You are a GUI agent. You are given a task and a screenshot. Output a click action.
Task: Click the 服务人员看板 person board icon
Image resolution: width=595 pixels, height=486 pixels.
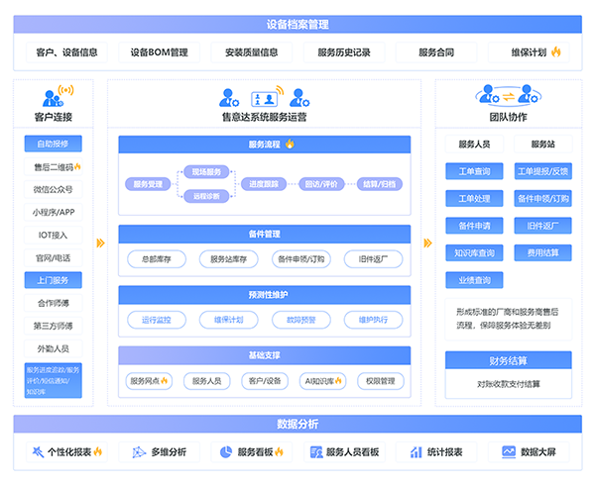coord(316,452)
